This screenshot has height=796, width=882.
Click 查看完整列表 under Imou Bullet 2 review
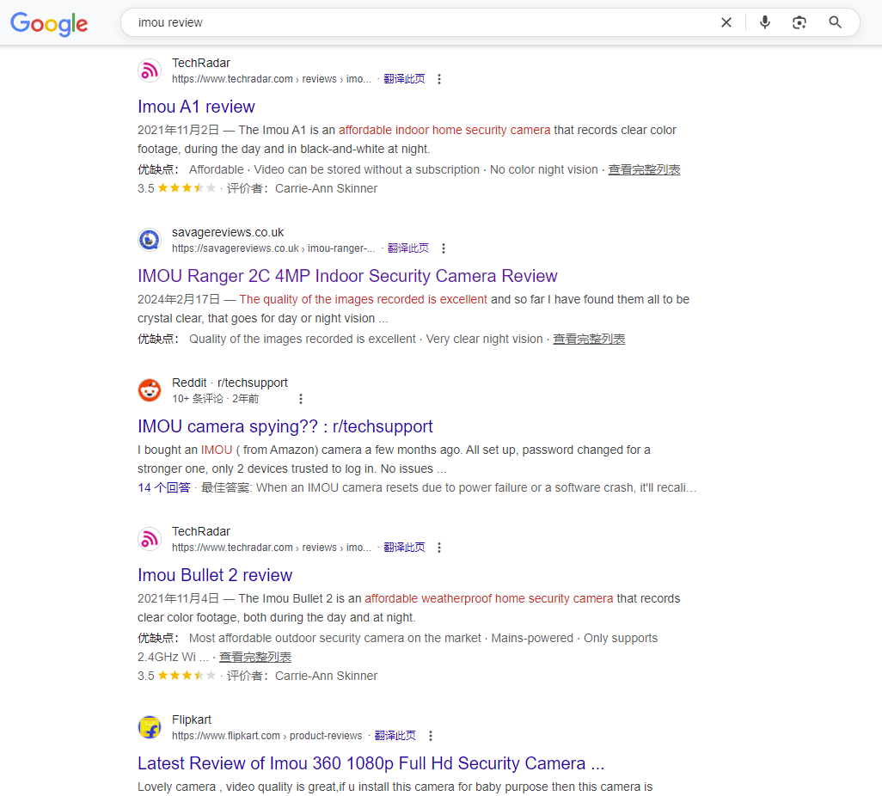255,657
